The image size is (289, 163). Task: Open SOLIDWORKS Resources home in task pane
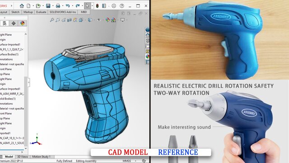tap(147, 35)
